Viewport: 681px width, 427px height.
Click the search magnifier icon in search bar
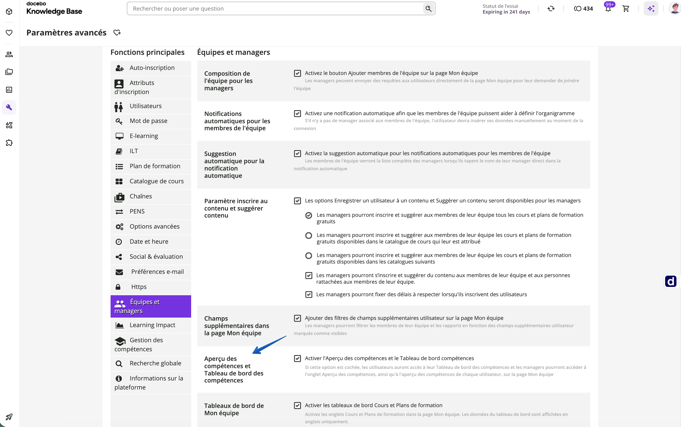pos(428,9)
